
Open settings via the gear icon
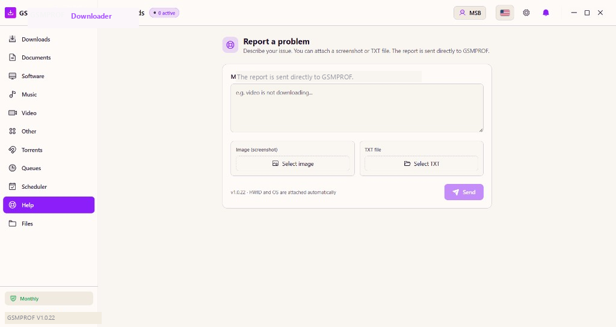(x=526, y=13)
